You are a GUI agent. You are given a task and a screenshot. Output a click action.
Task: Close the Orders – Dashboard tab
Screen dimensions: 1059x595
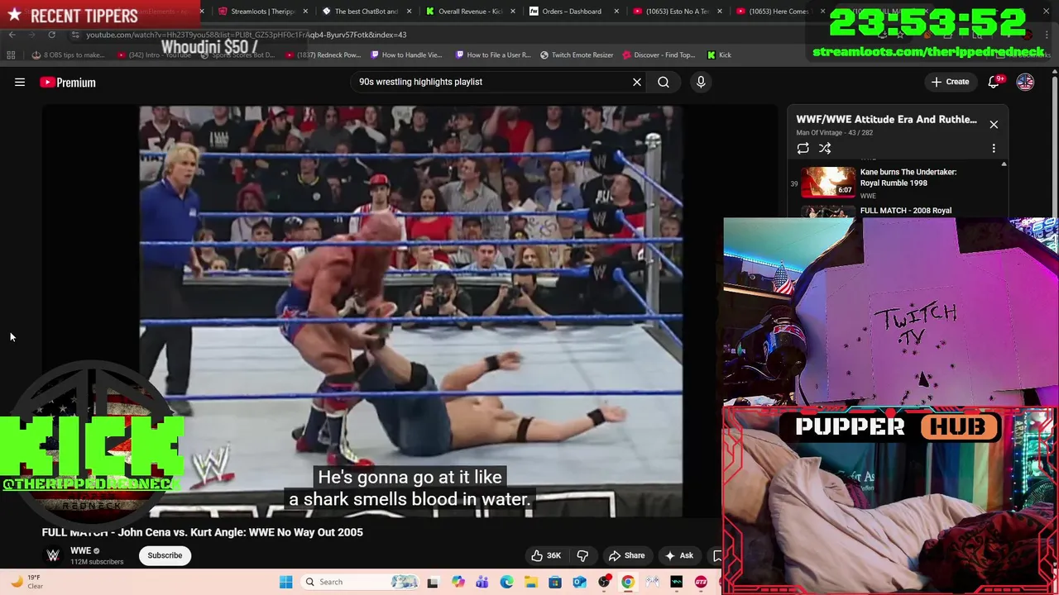(x=616, y=12)
